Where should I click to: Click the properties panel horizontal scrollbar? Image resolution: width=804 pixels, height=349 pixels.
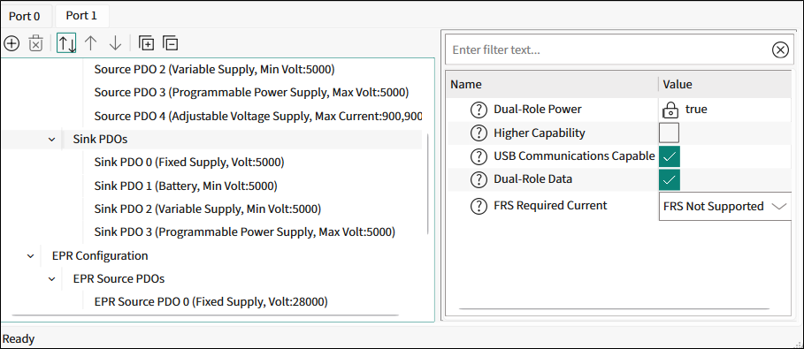(x=614, y=309)
